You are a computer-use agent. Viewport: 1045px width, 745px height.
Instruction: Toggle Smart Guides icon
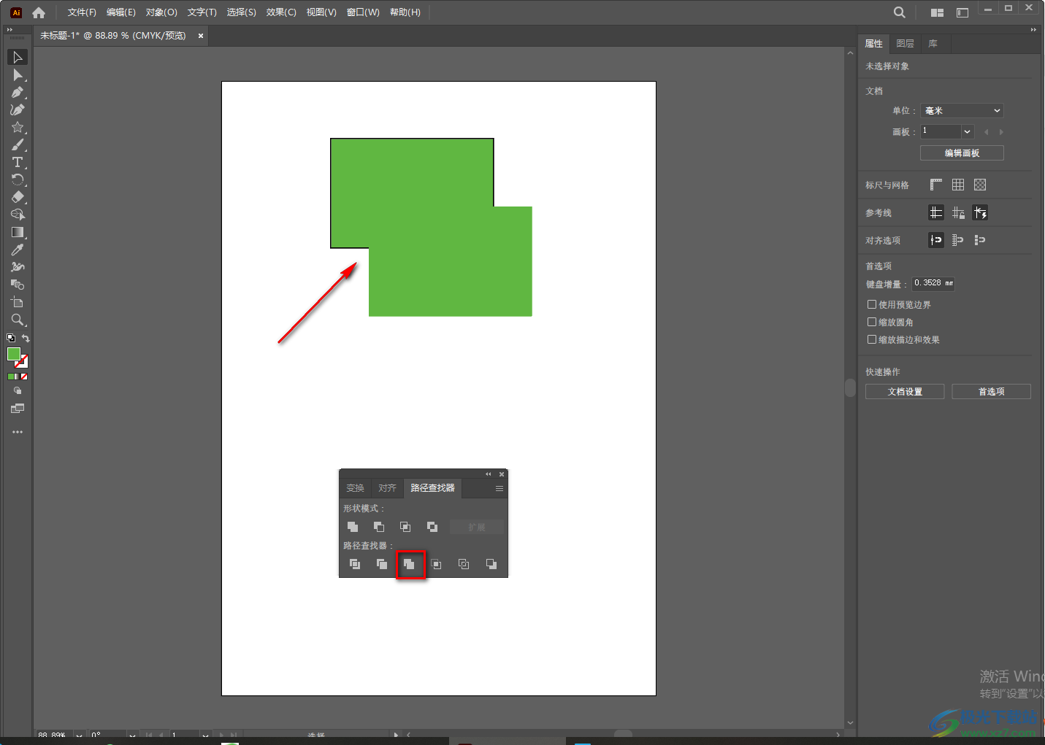(980, 212)
